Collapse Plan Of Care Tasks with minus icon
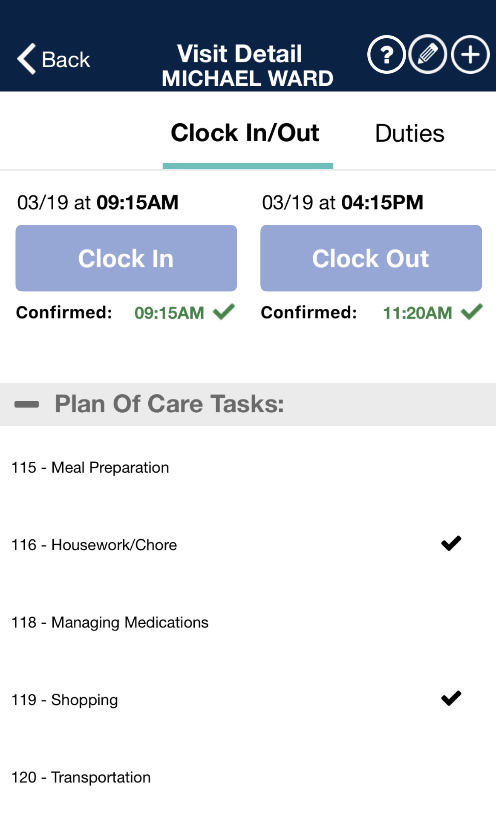This screenshot has width=496, height=827. pyautogui.click(x=27, y=404)
